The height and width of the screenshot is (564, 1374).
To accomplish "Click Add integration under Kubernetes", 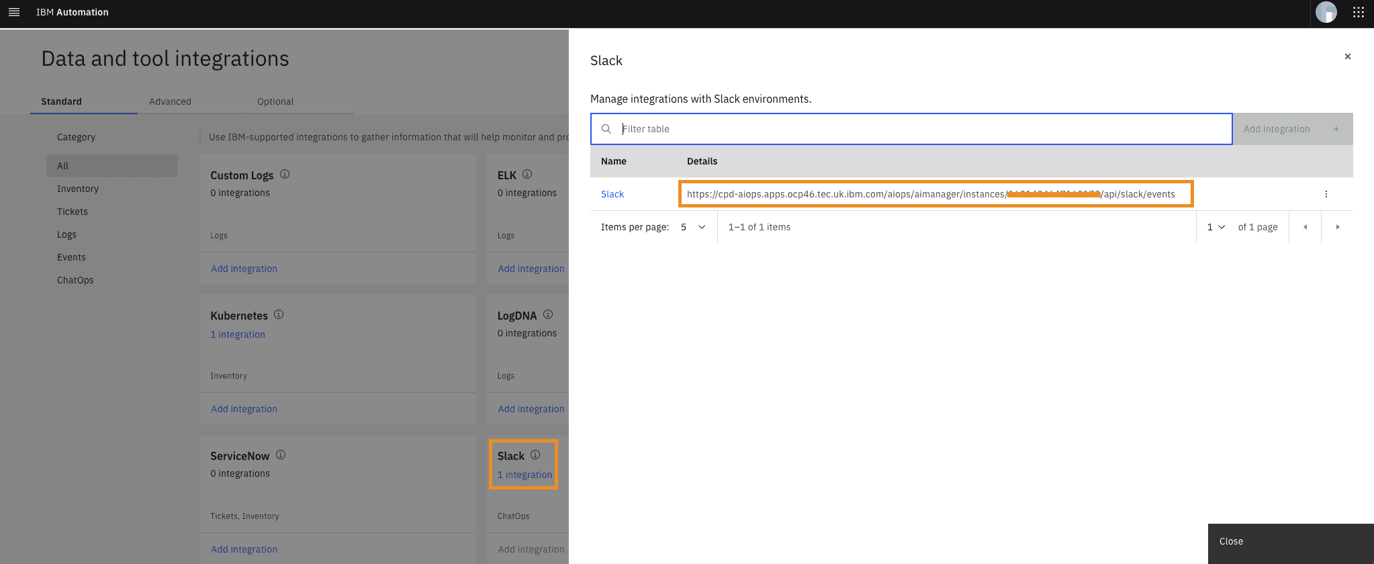I will [x=244, y=409].
